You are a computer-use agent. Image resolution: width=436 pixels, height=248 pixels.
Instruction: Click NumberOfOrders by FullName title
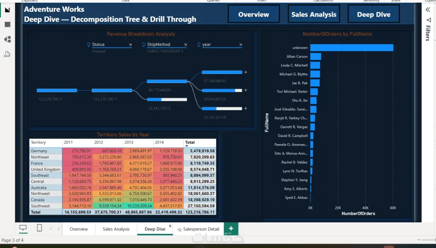tap(337, 34)
